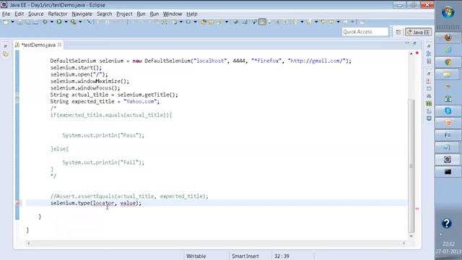Click the New file toolbar icon
The image size is (462, 260).
click(6, 22)
